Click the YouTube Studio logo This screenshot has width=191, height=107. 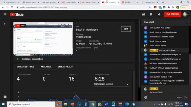tap(17, 14)
